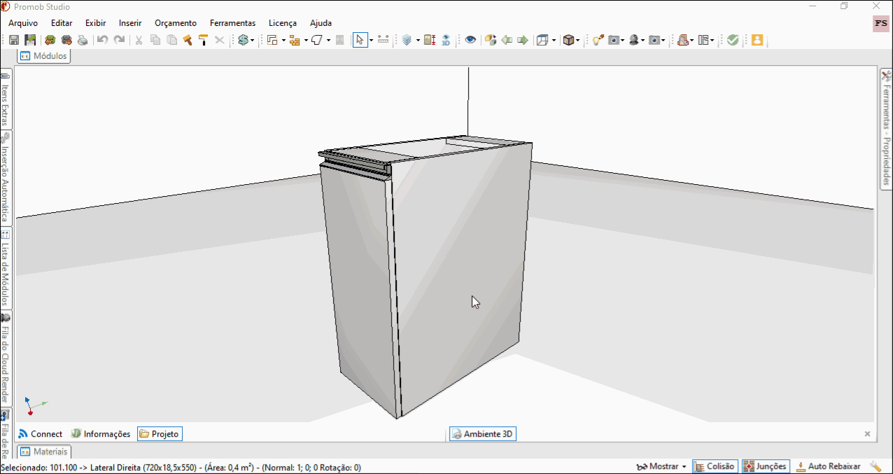Viewport: 893px width, 474px height.
Task: Click the save-as image icon beside Save
Action: tap(30, 41)
